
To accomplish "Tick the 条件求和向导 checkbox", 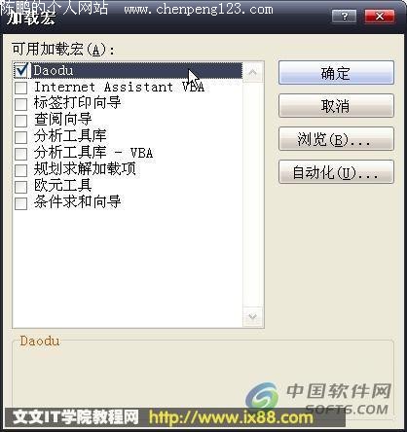I will tap(21, 203).
